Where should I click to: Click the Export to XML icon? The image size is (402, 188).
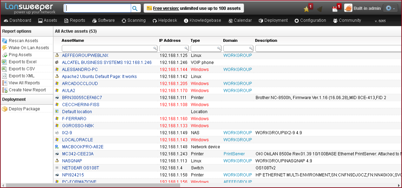coord(4,76)
